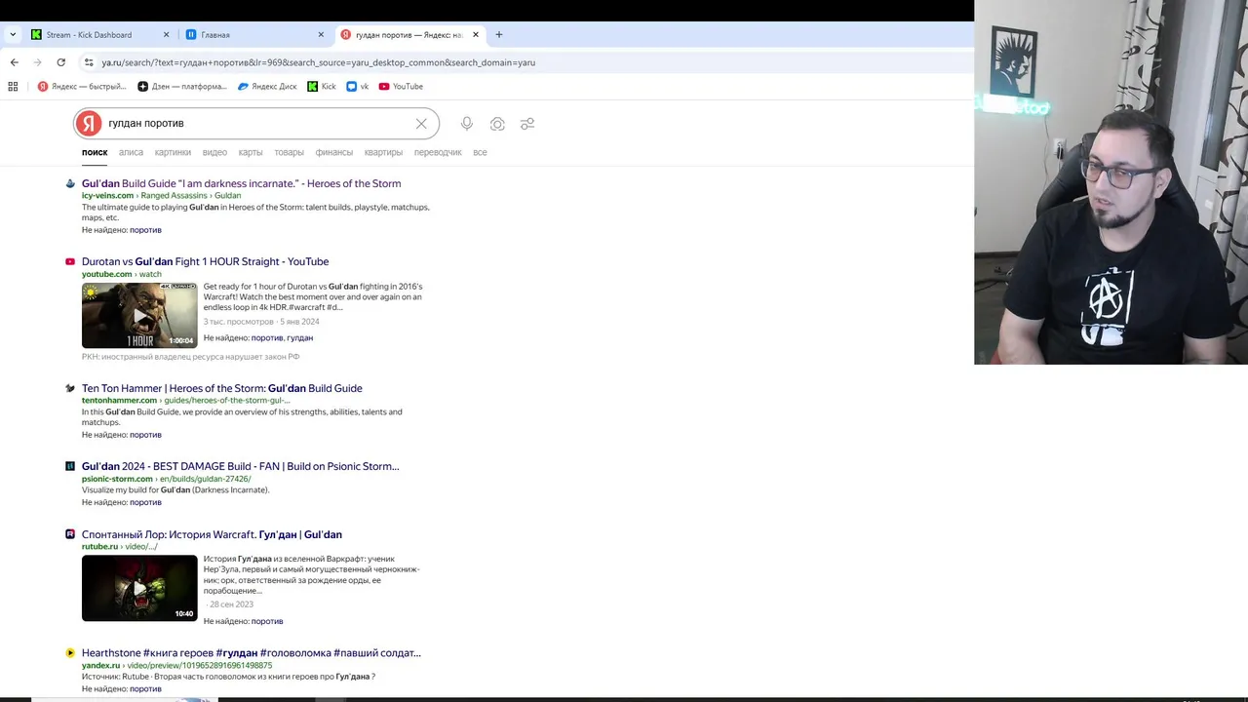Open Ten Ton Hammer Gul'dan Build Guide
This screenshot has height=702, width=1248.
click(x=221, y=388)
